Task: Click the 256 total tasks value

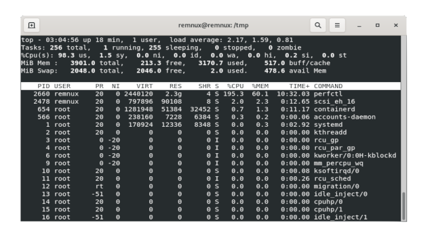Action: point(56,47)
